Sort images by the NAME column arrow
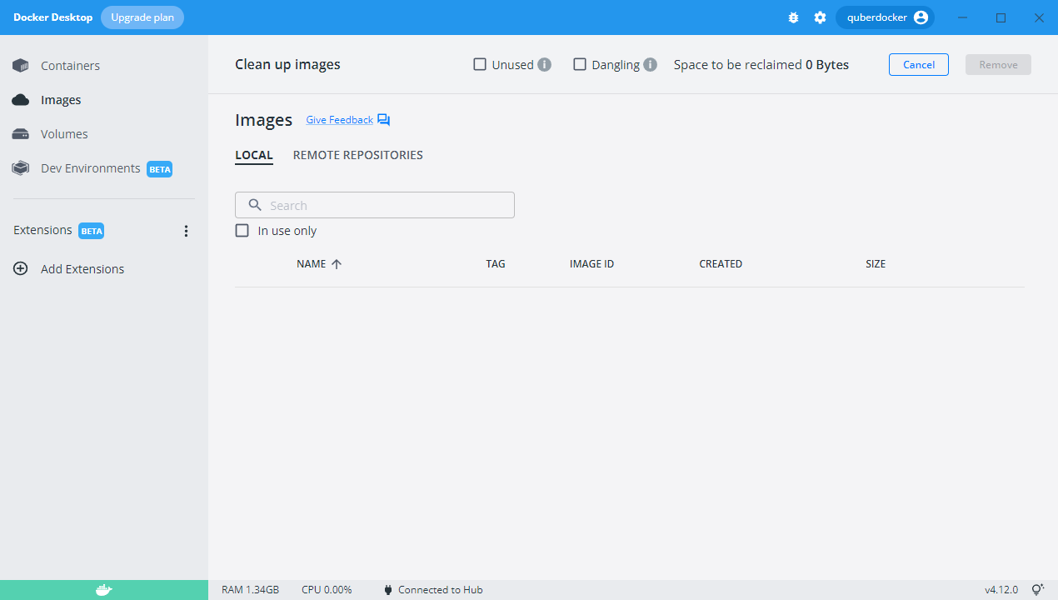Image resolution: width=1058 pixels, height=600 pixels. pyautogui.click(x=337, y=264)
